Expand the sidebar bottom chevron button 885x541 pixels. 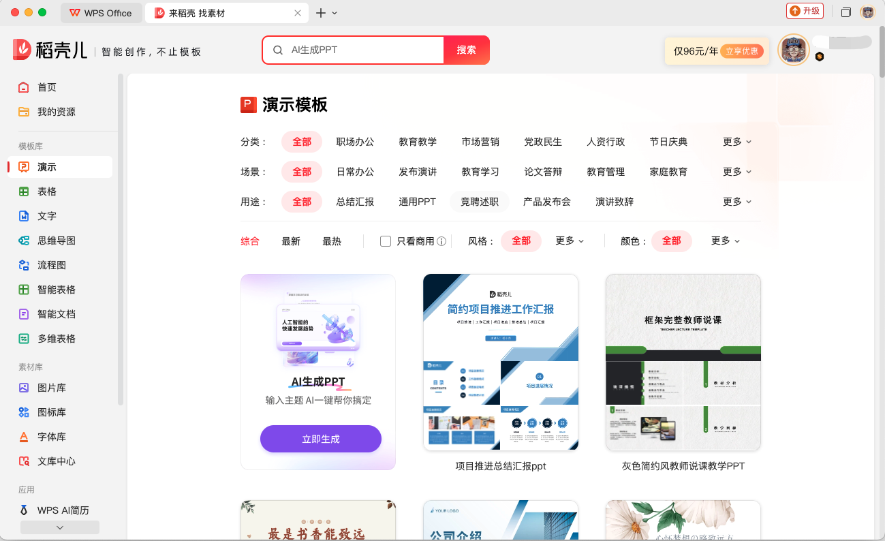click(x=60, y=527)
